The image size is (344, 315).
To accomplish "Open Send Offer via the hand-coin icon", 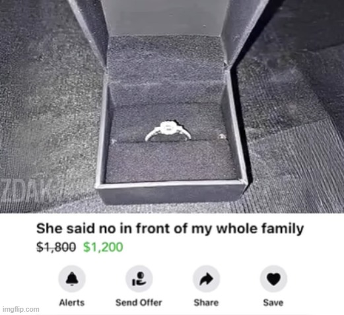I will [x=139, y=279].
